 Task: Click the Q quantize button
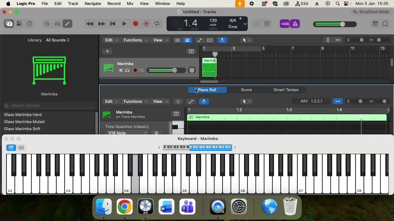(x=156, y=133)
